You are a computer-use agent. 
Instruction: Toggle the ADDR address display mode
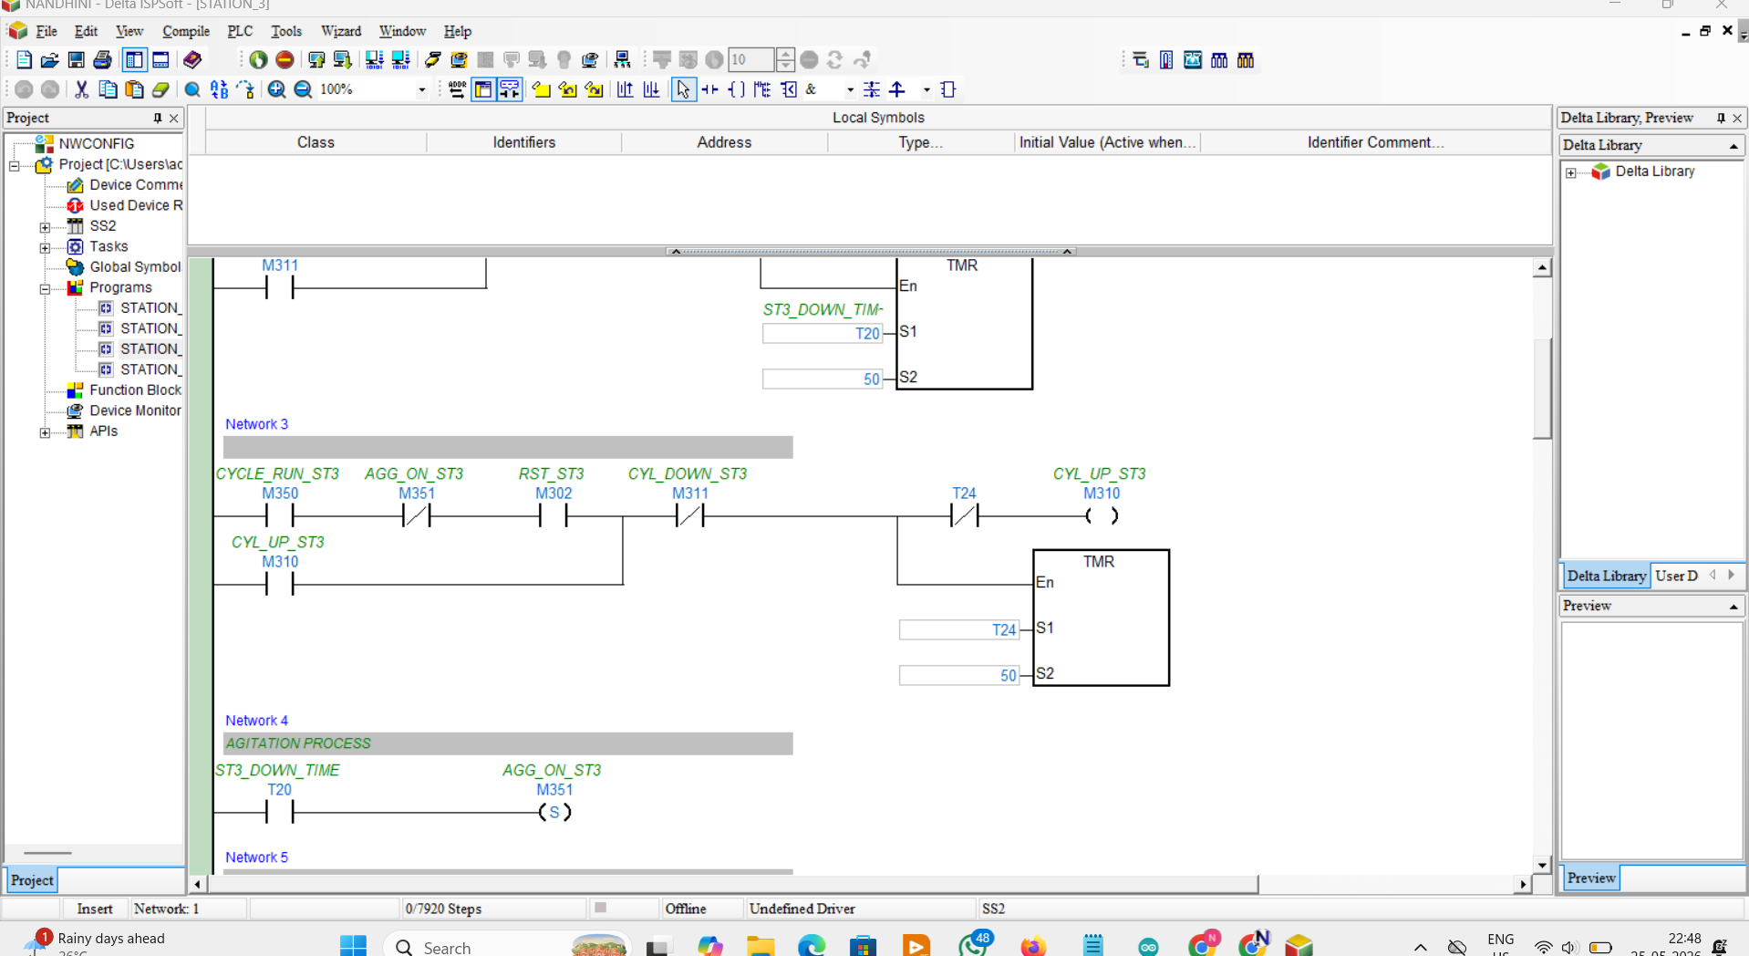[x=457, y=89]
